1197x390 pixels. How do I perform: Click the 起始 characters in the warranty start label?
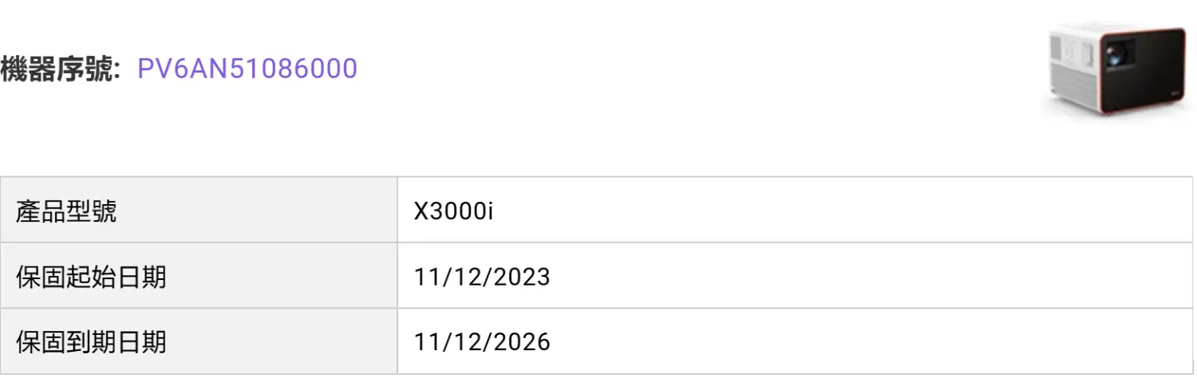[92, 277]
